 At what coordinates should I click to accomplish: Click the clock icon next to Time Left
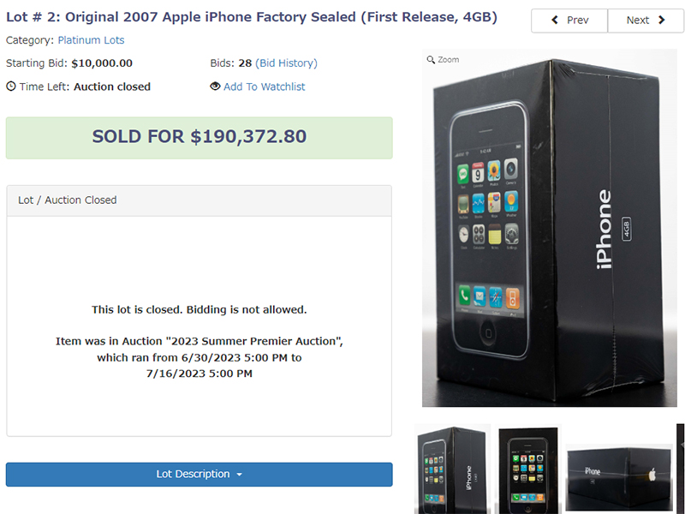[11, 87]
